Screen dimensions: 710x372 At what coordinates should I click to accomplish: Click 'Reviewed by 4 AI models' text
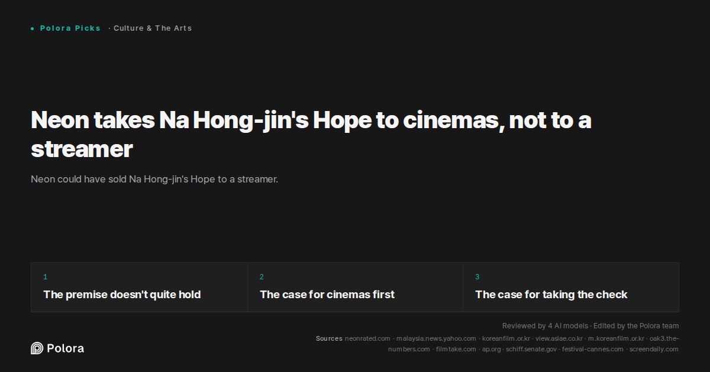point(545,326)
